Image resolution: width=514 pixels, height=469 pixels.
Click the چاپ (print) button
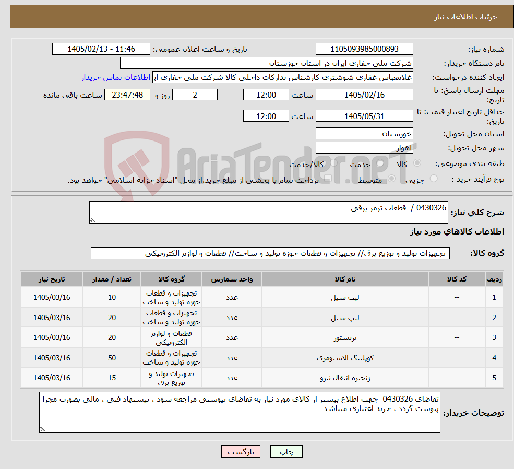[286, 452]
